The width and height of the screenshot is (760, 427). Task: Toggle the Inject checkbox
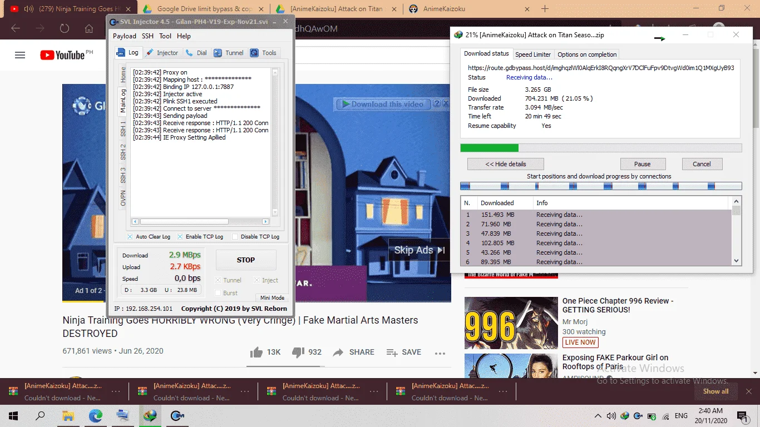click(257, 280)
